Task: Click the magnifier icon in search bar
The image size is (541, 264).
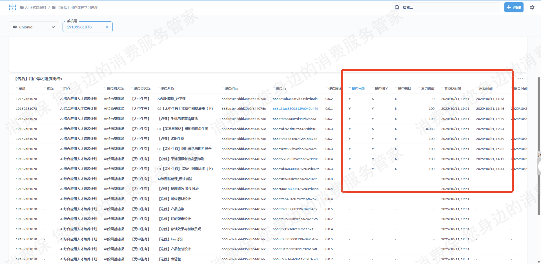Action: (x=397, y=7)
